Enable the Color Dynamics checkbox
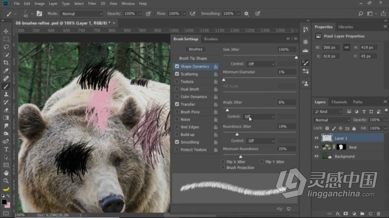This screenshot has height=218, width=389. click(x=177, y=96)
